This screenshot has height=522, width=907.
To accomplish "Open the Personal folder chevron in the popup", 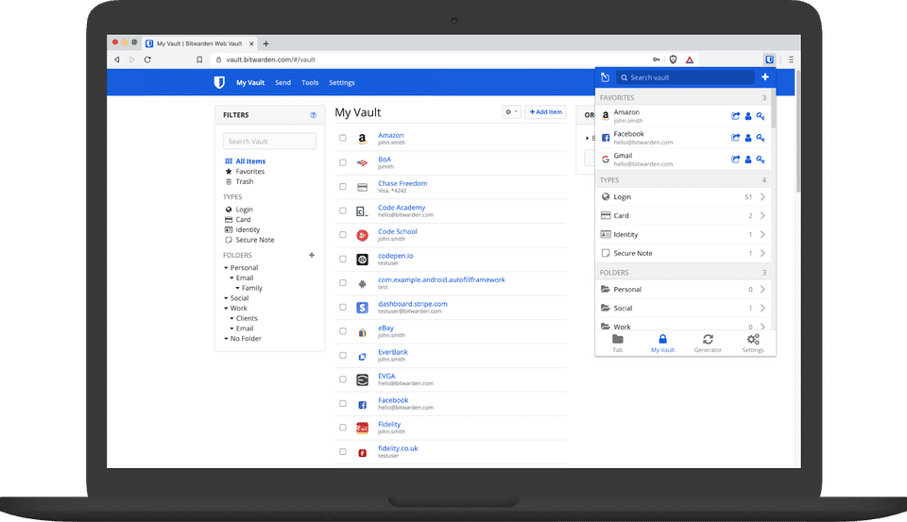I will tap(763, 289).
